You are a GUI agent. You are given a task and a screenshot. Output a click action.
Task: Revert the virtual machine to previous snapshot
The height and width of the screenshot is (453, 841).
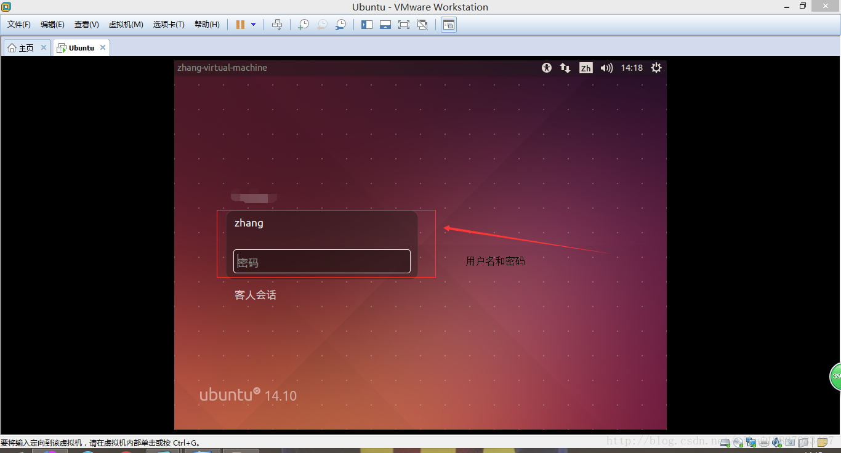pos(322,25)
